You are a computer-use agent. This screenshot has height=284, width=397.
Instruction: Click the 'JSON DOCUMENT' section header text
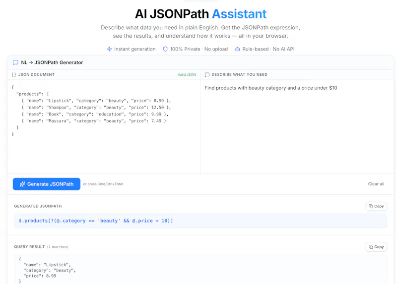click(x=36, y=75)
